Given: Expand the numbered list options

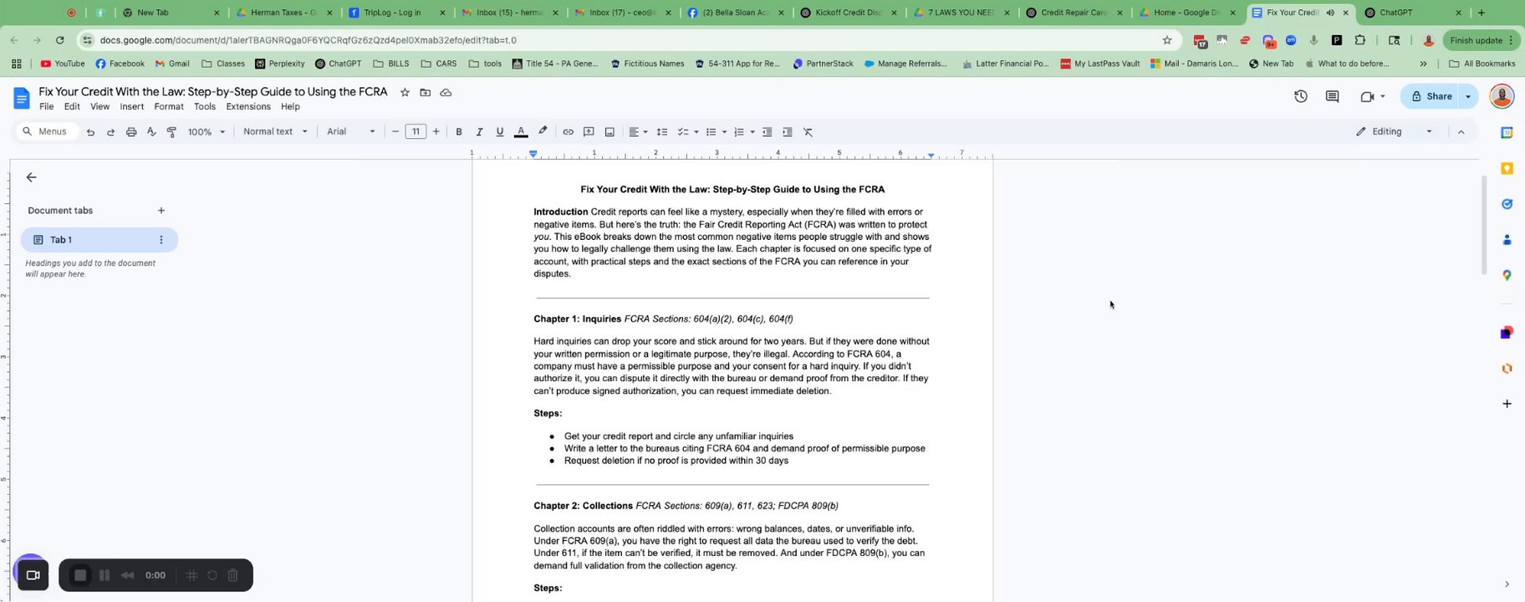Looking at the screenshot, I should pos(752,132).
